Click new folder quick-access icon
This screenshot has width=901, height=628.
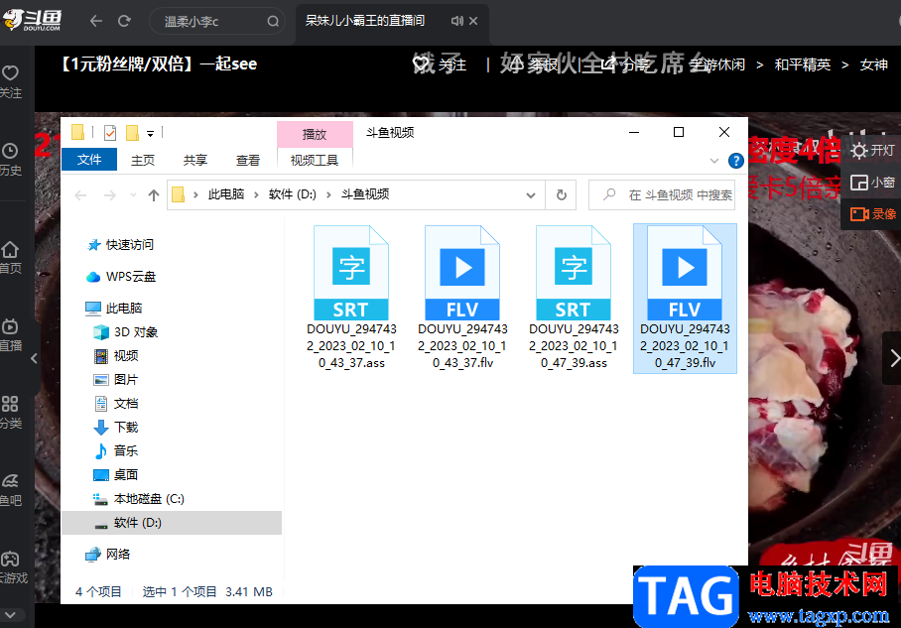(x=132, y=133)
